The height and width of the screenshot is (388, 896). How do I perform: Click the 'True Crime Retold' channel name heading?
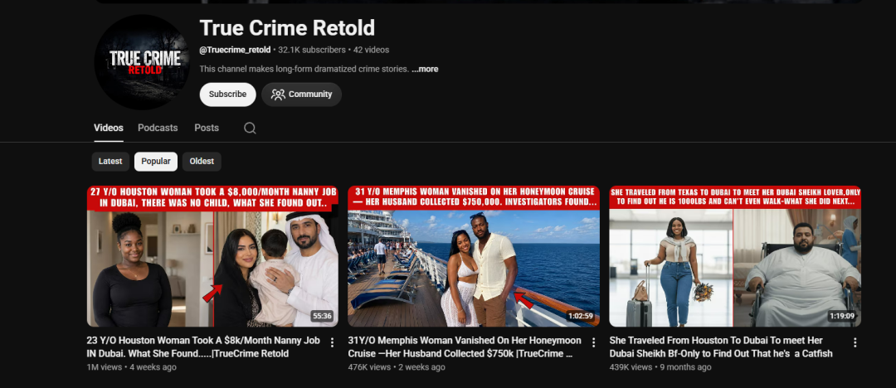pos(287,27)
